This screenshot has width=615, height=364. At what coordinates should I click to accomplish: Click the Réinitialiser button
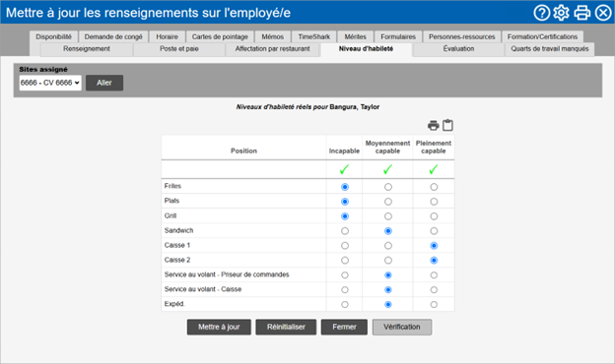286,327
